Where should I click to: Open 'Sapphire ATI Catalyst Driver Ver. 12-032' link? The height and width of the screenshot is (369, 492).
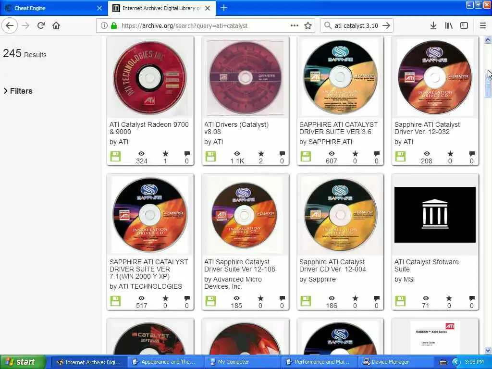(427, 128)
